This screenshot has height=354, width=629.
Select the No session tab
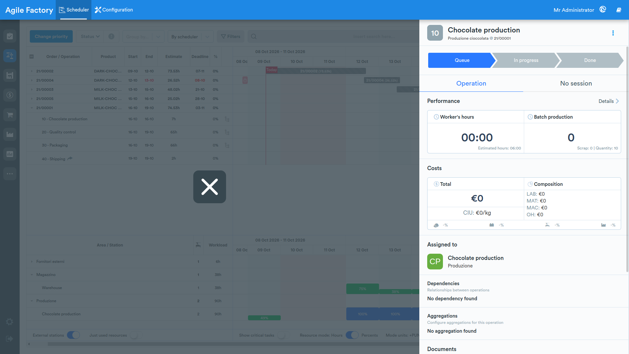[576, 83]
